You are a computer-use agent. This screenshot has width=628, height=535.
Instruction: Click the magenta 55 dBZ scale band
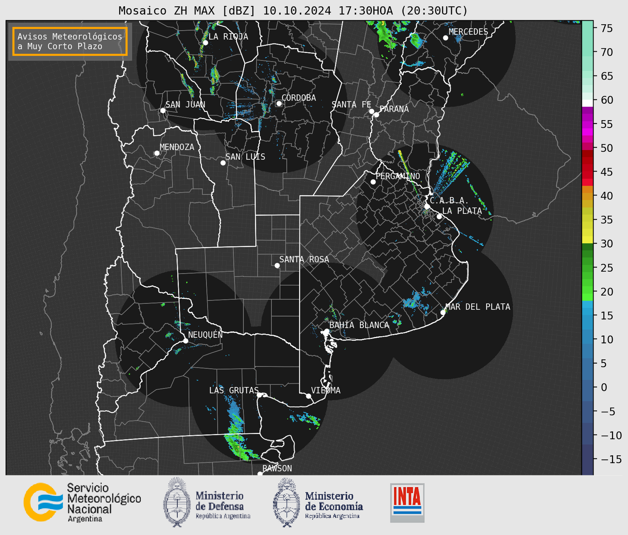click(587, 125)
